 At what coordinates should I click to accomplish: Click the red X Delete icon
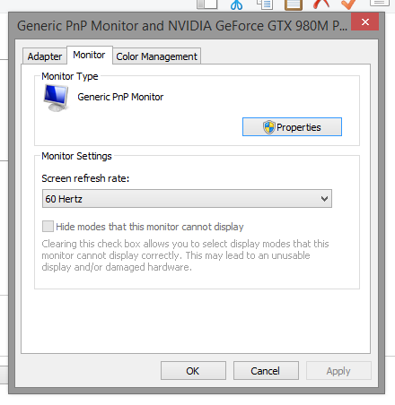[x=321, y=4]
